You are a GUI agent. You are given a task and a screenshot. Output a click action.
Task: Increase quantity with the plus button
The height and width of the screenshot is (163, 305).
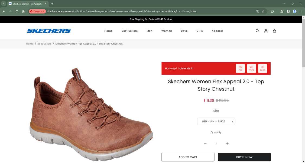point(227,144)
